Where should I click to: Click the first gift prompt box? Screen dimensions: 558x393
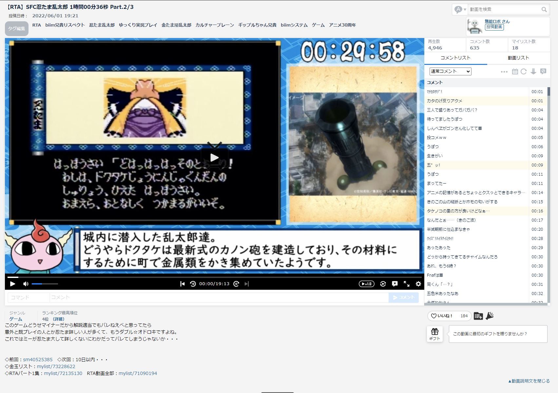pos(498,334)
